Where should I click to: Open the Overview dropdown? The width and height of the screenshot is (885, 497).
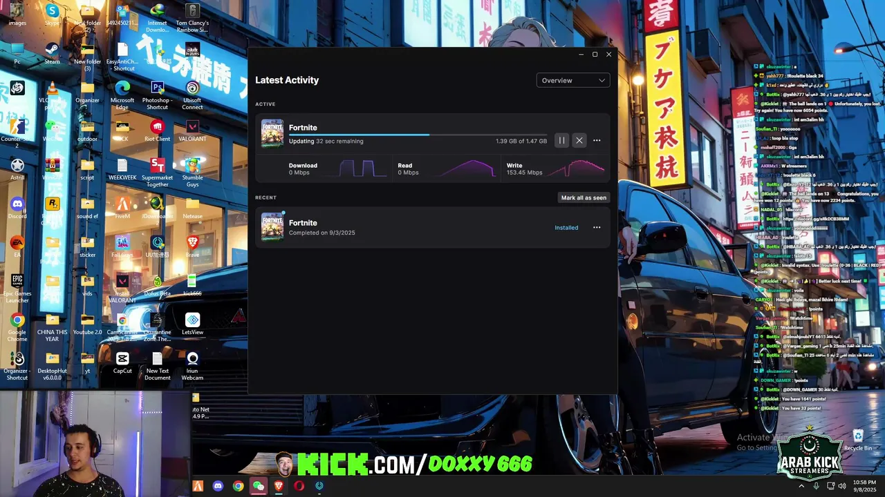[x=573, y=80]
